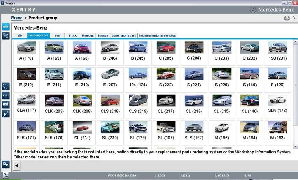Pick the B (245) model tile

tap(138, 53)
